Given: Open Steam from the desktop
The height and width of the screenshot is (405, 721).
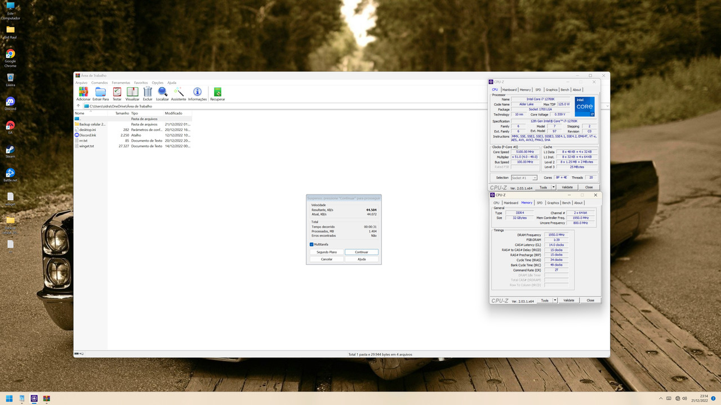Looking at the screenshot, I should [10, 151].
